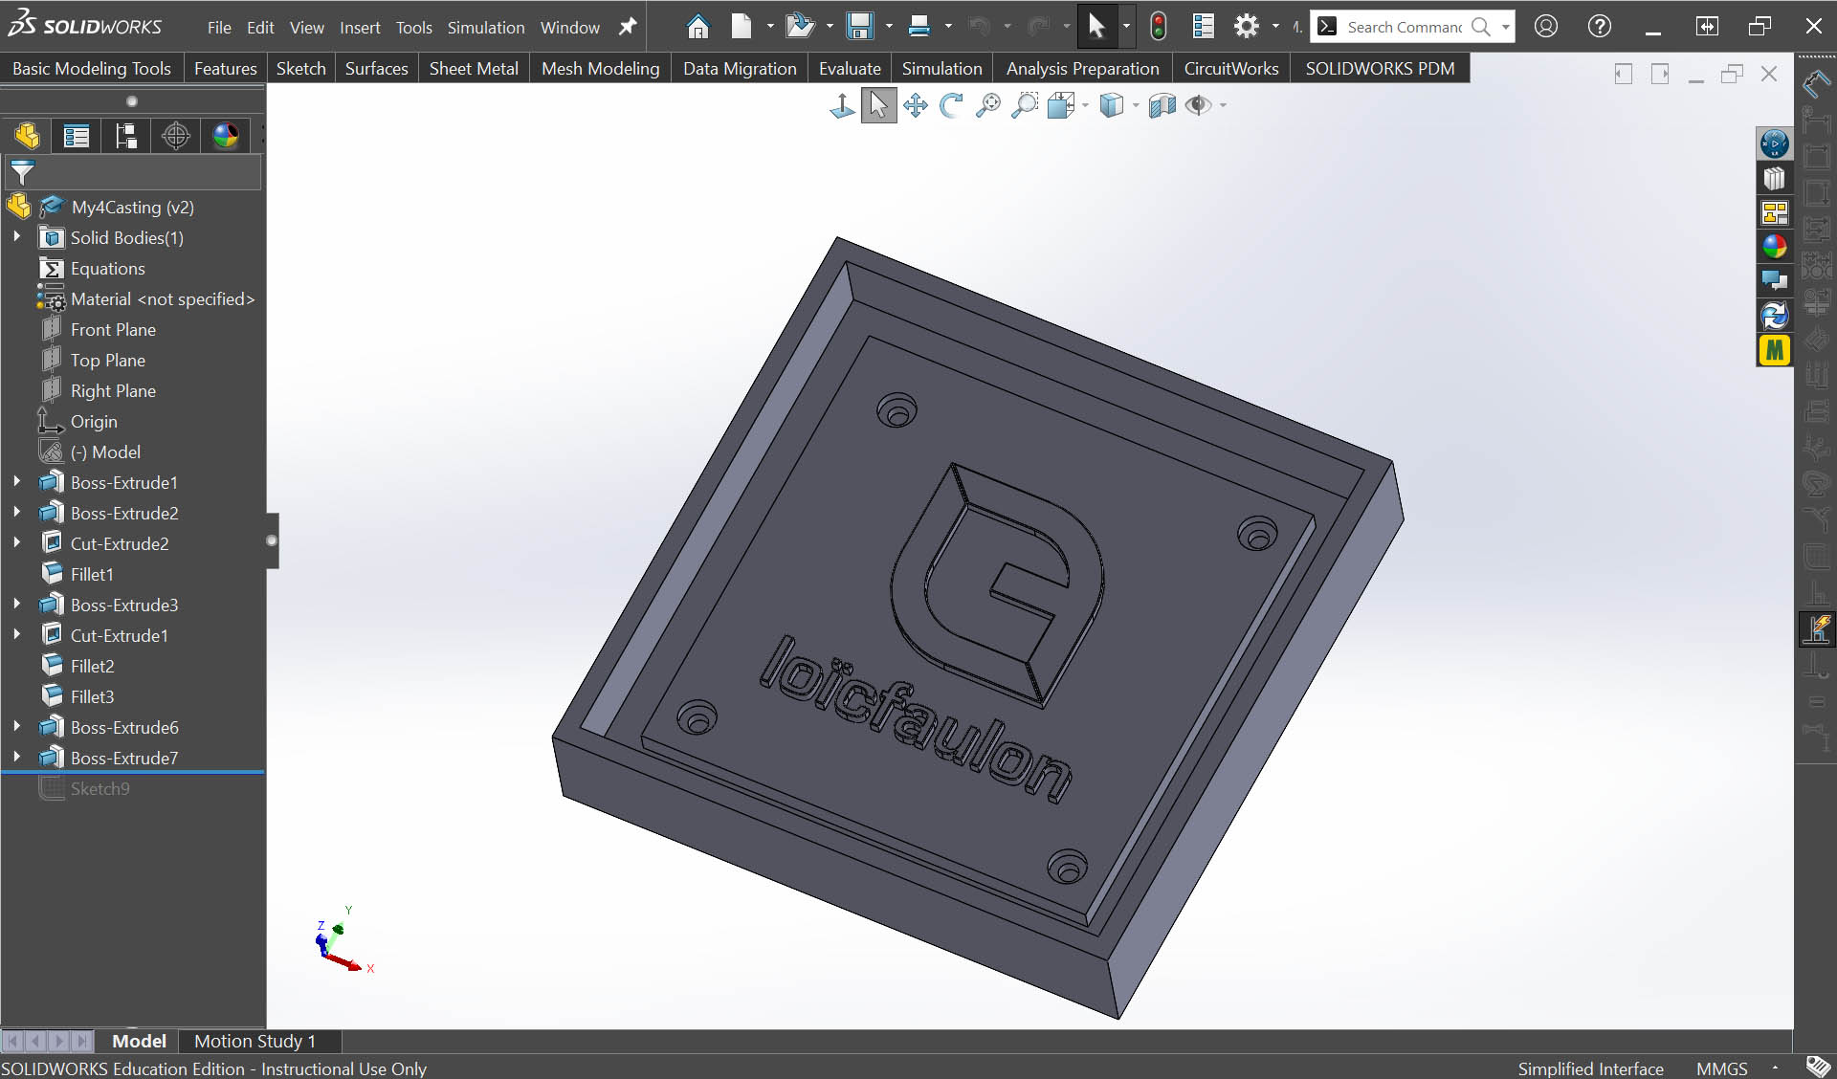Open Display Style dropdown arrow
The height and width of the screenshot is (1079, 1837).
click(x=1136, y=105)
